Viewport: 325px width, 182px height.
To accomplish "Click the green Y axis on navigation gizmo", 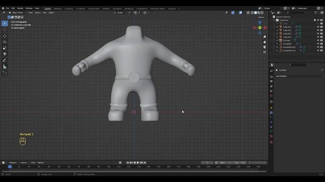I will point(259,28).
